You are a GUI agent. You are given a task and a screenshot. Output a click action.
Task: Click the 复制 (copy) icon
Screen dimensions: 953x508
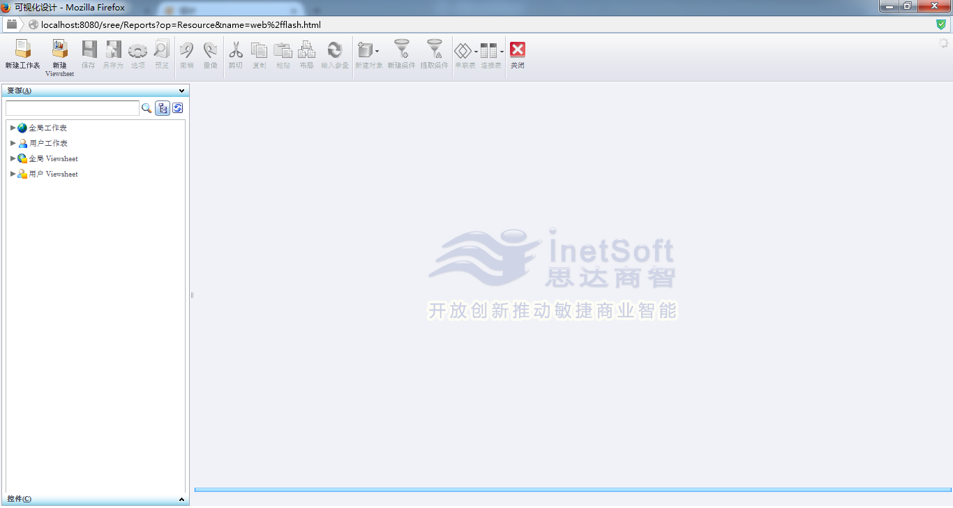259,50
